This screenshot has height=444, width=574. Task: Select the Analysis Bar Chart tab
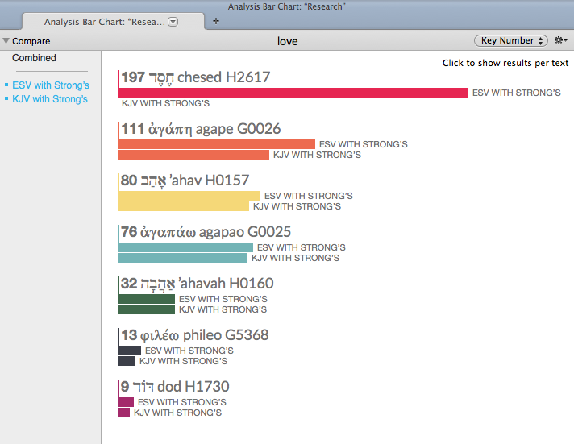click(x=105, y=22)
